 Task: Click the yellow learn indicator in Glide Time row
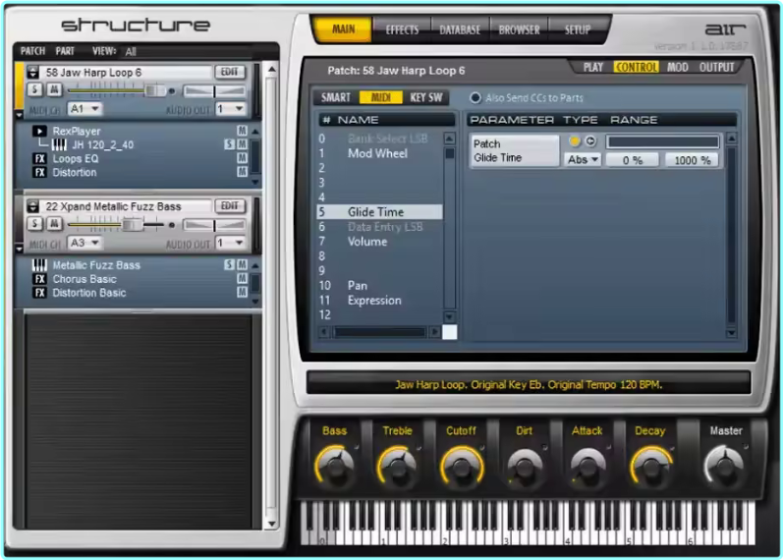pos(575,141)
